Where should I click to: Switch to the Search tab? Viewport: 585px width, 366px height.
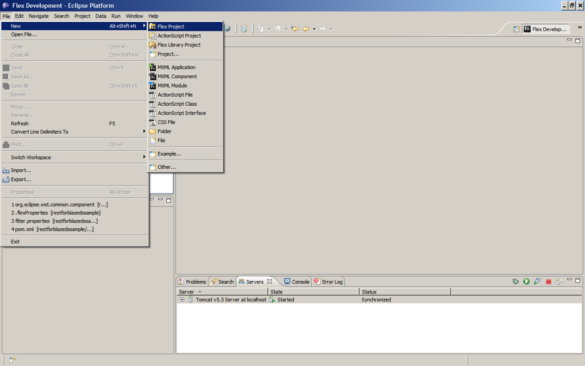pyautogui.click(x=222, y=281)
